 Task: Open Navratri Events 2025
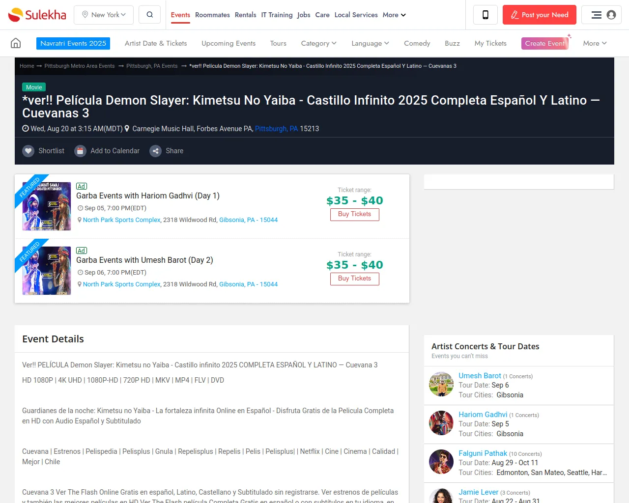pos(73,43)
